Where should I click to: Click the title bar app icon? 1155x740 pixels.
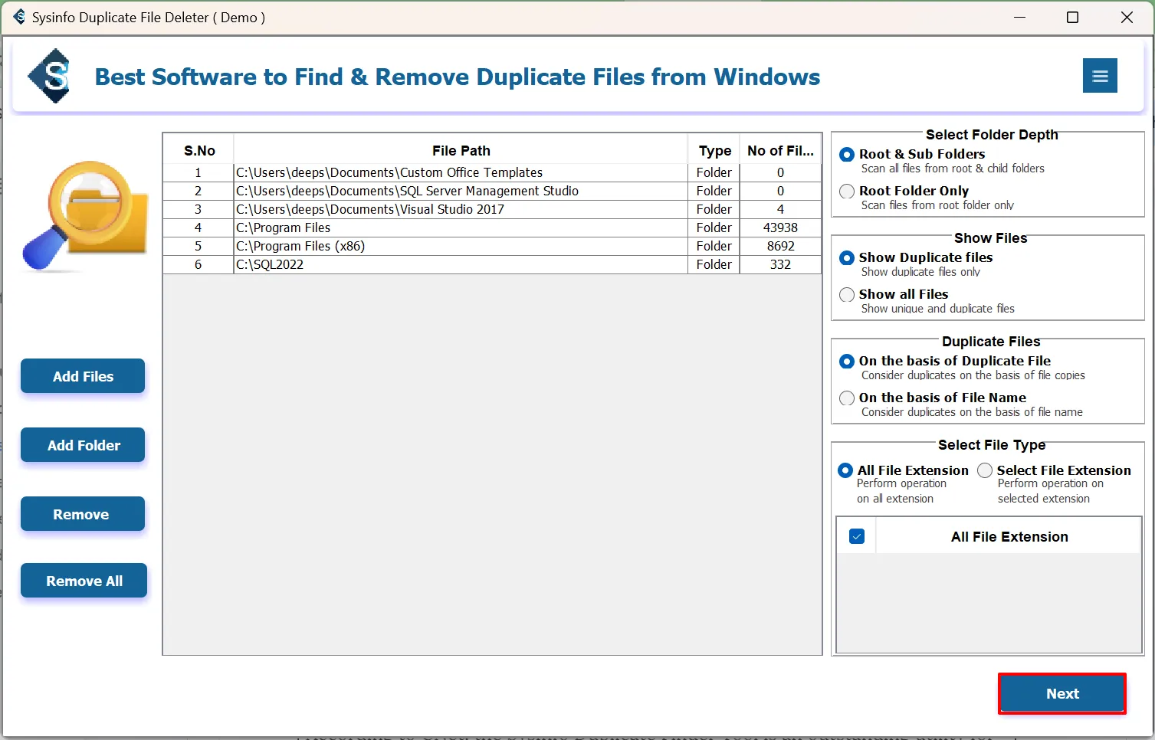pyautogui.click(x=18, y=17)
